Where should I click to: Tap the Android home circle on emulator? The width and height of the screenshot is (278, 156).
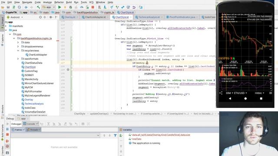point(245,98)
